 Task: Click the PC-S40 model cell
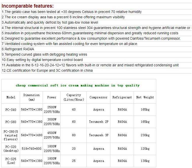point(11,110)
